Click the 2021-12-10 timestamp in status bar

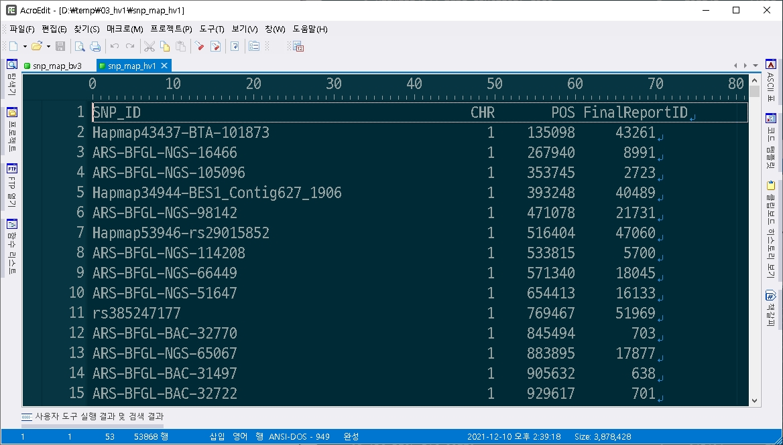click(514, 436)
